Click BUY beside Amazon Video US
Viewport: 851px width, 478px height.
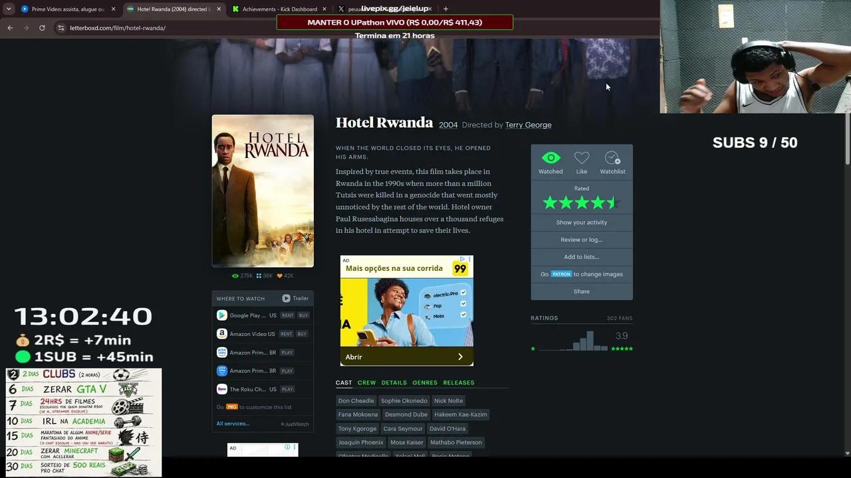point(302,334)
